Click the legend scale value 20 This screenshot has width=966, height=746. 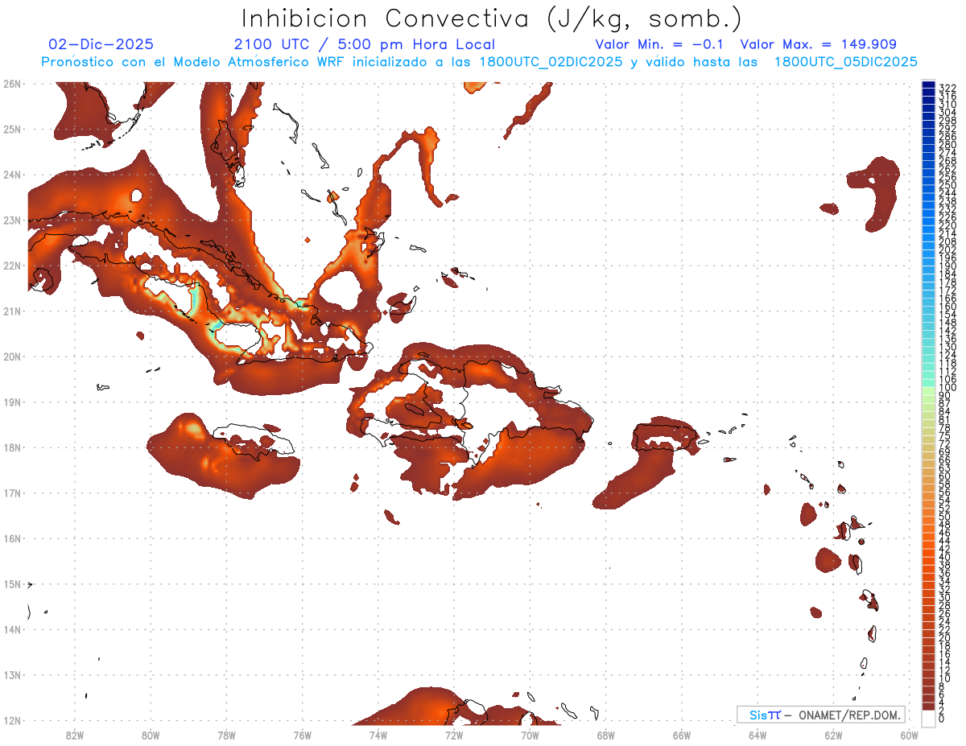pyautogui.click(x=945, y=638)
